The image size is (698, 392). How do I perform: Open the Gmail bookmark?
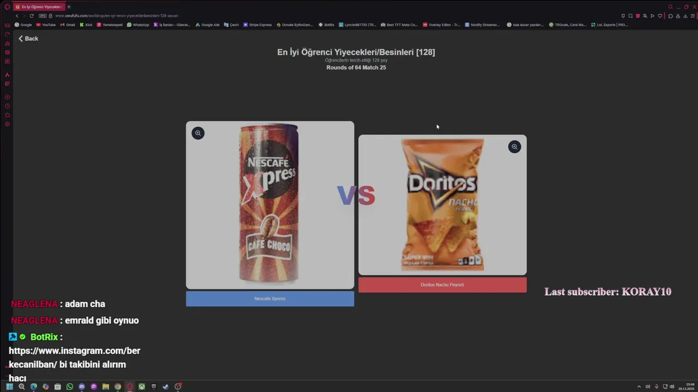click(68, 25)
